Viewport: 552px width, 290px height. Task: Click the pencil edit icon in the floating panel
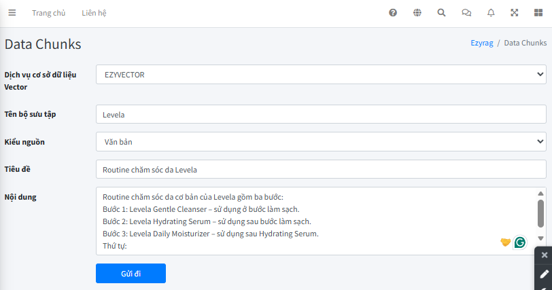click(545, 274)
